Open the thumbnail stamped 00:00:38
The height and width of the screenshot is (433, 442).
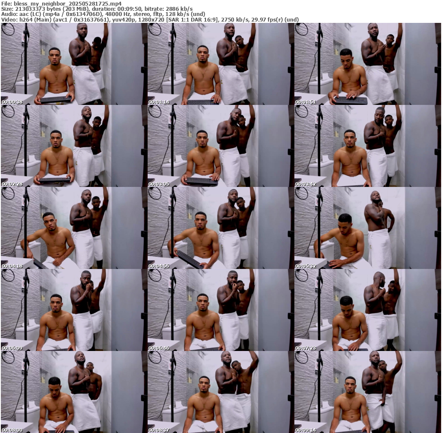tap(74, 64)
